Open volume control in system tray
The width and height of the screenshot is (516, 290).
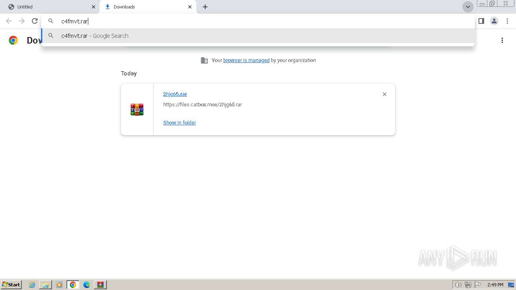pyautogui.click(x=458, y=285)
